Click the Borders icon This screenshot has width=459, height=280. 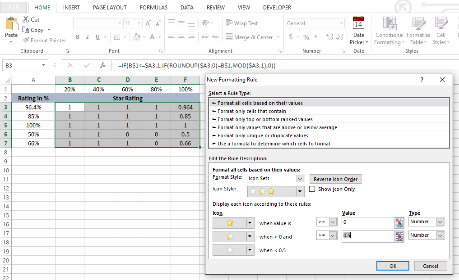(x=117, y=37)
